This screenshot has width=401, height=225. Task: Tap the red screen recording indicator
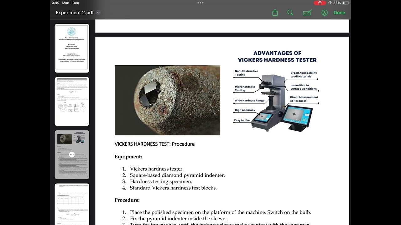pyautogui.click(x=320, y=3)
